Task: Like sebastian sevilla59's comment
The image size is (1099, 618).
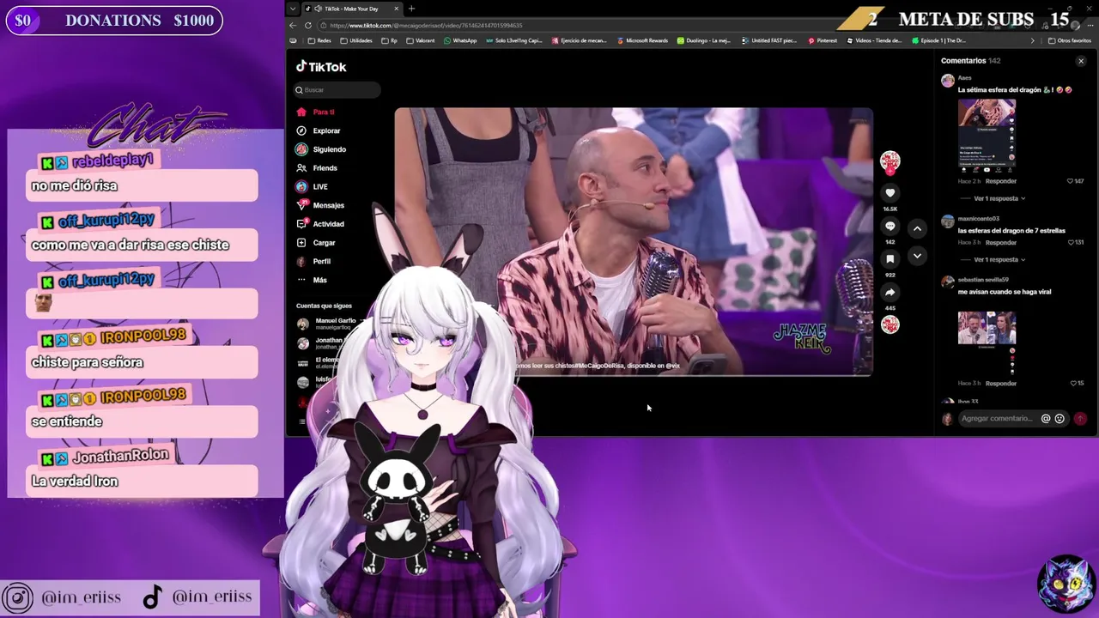Action: pos(1074,383)
